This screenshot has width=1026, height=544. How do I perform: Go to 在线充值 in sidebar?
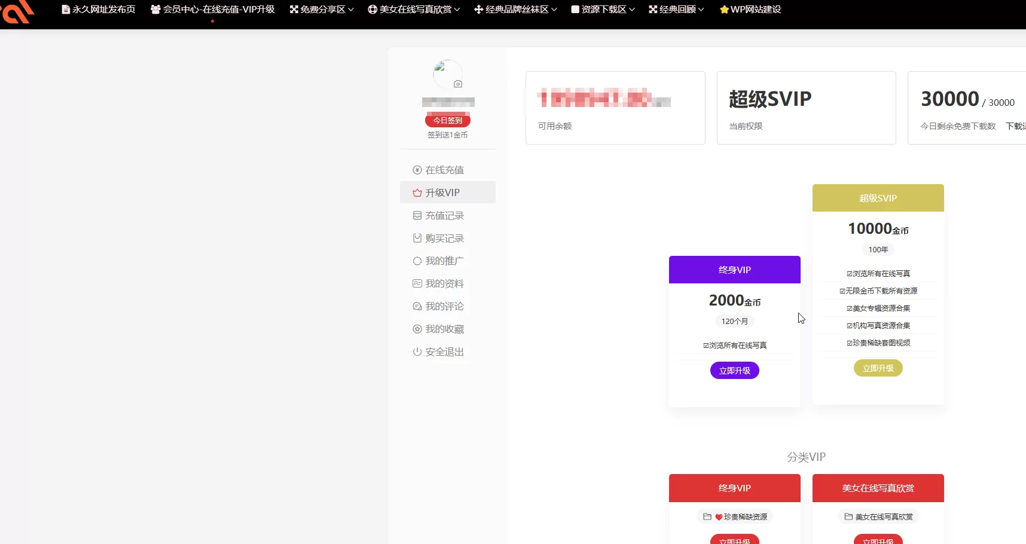click(x=448, y=170)
